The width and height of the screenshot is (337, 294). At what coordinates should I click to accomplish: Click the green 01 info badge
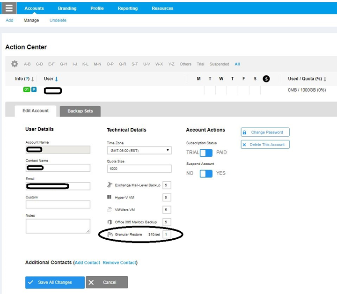[x=27, y=89]
